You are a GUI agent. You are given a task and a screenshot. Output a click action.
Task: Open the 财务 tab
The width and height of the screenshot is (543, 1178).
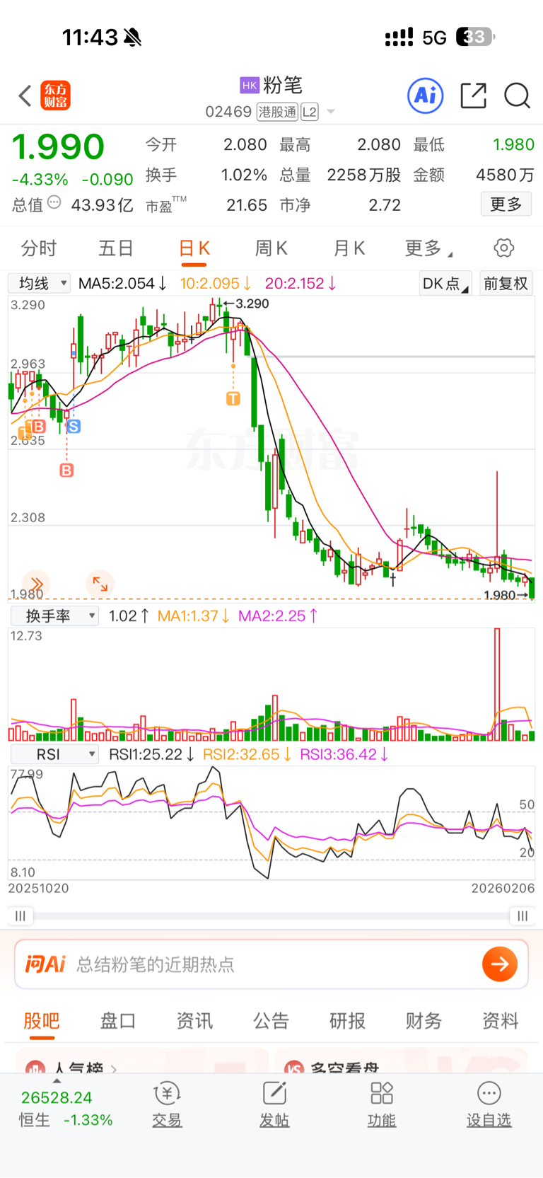click(x=424, y=1021)
